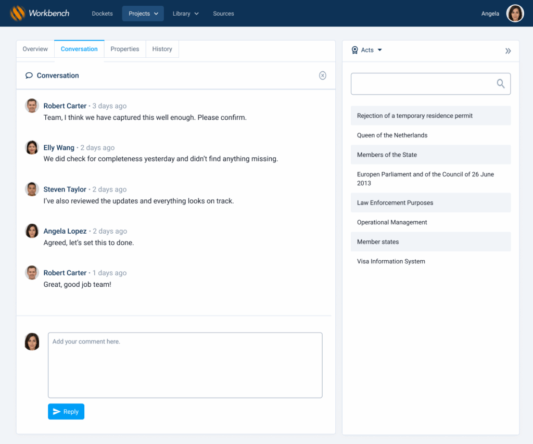
Task: Go to the Overview tab
Action: point(35,49)
